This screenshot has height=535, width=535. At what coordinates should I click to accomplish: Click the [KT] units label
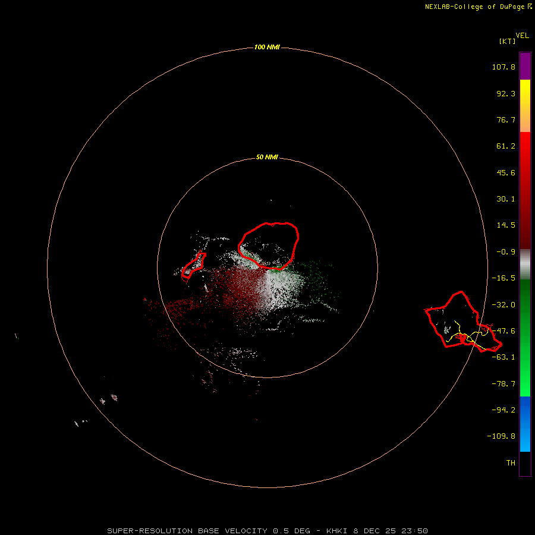[x=507, y=41]
